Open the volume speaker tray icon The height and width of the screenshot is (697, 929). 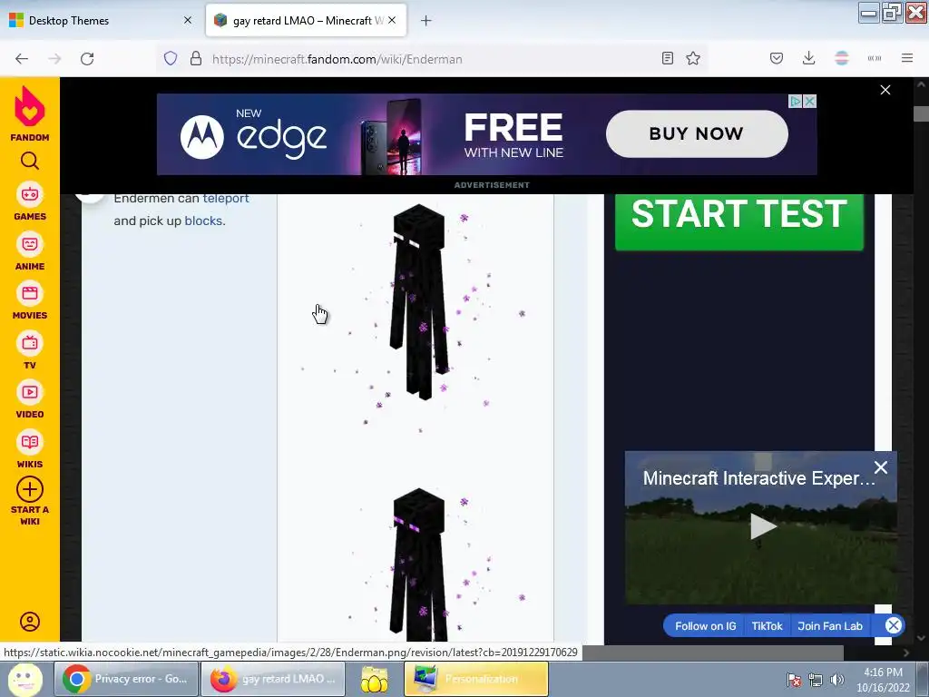pyautogui.click(x=837, y=680)
